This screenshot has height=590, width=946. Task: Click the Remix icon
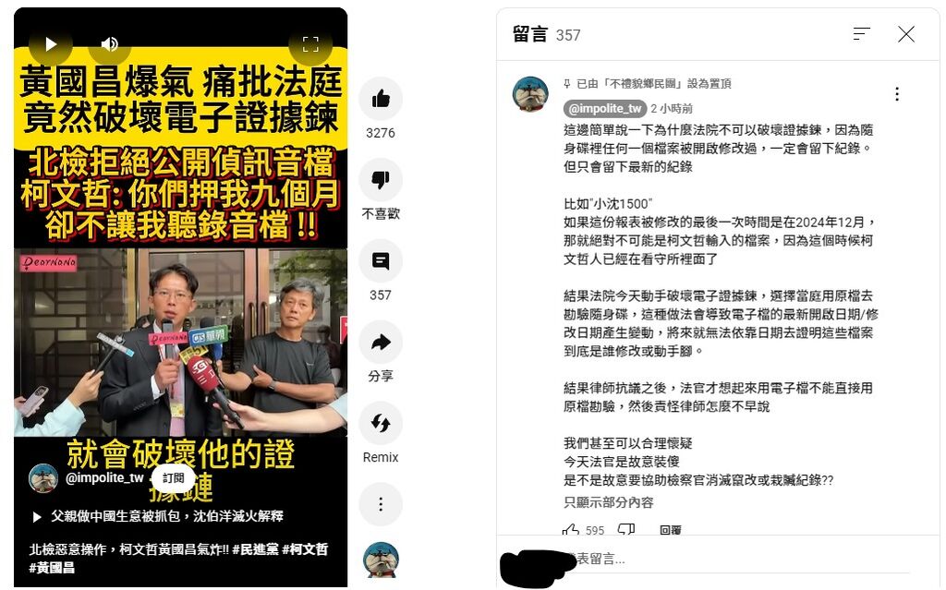(x=381, y=423)
